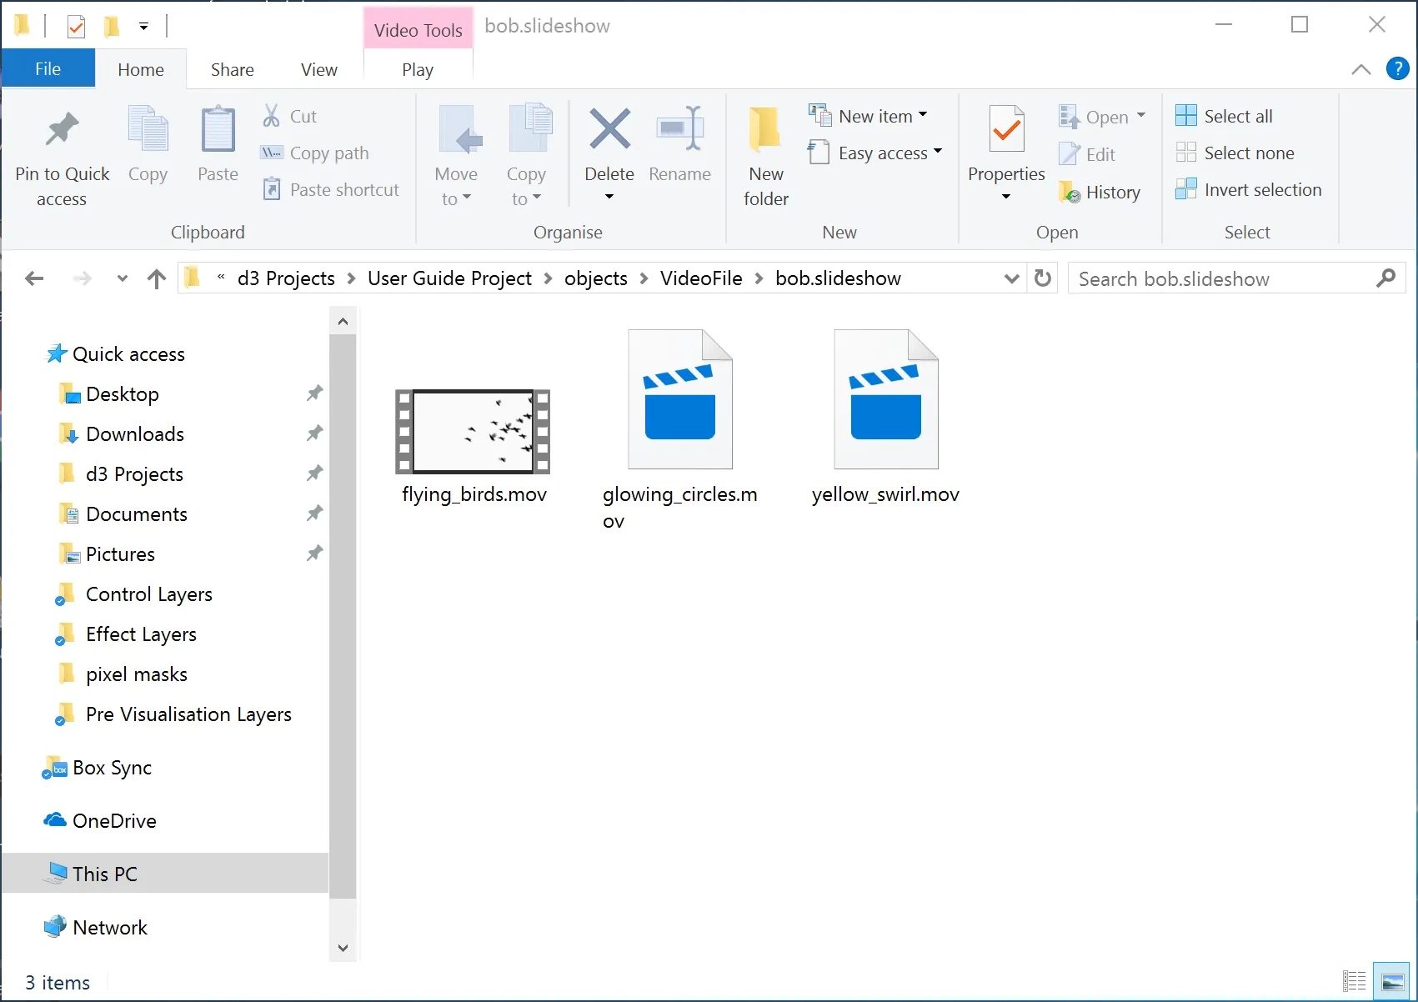
Task: Refresh the current folder view
Action: click(x=1042, y=278)
